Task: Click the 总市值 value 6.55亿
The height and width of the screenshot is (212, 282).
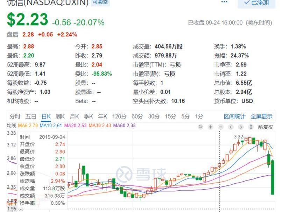Action: click(x=244, y=83)
